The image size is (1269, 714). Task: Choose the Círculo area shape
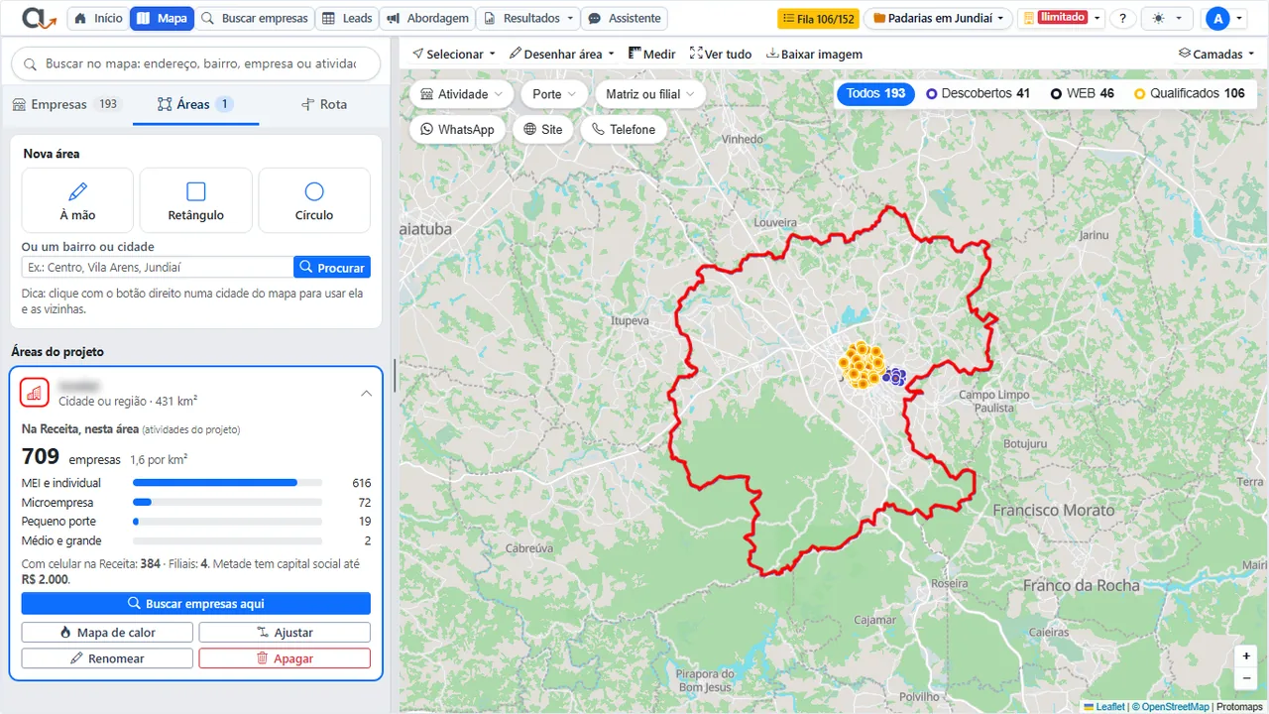[314, 200]
